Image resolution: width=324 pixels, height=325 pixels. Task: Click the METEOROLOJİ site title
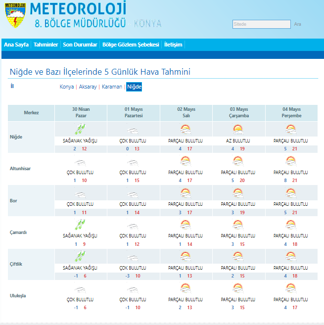78,8
